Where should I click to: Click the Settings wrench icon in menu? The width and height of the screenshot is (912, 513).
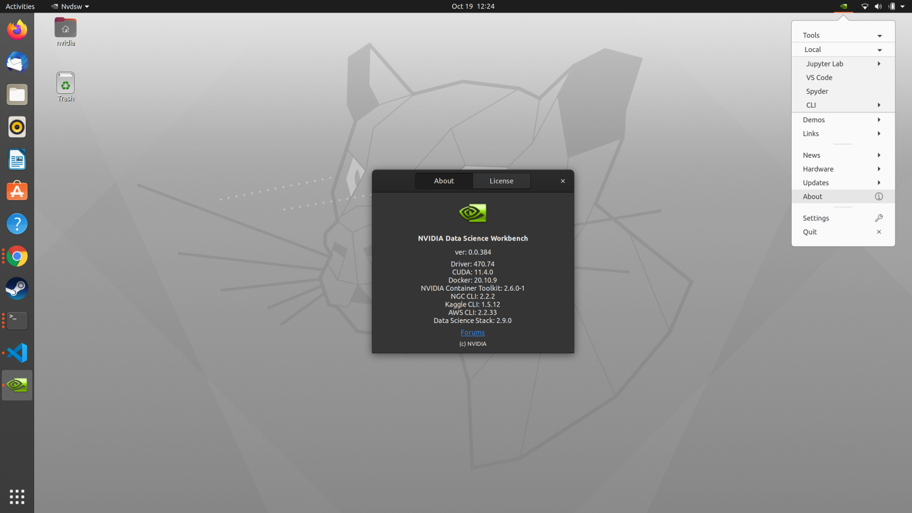878,218
